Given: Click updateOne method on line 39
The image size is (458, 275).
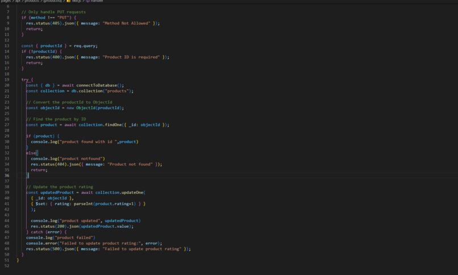Looking at the screenshot, I should 131,193.
